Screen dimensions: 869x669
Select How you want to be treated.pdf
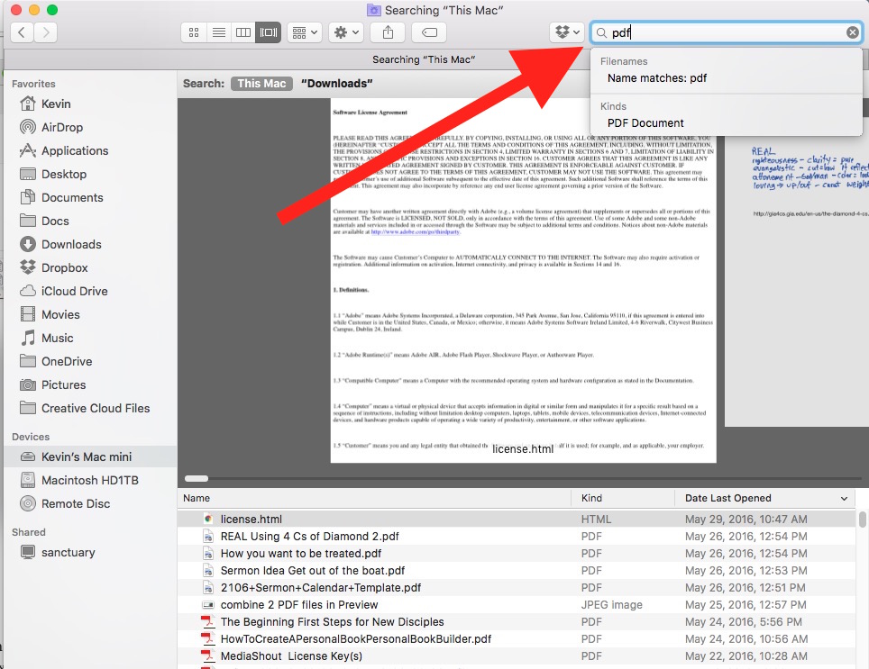pos(517,554)
